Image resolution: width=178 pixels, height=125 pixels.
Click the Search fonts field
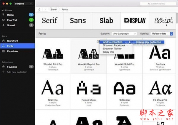click(x=158, y=4)
